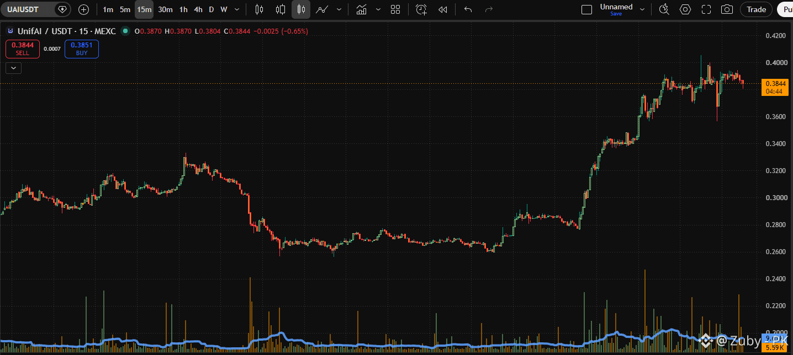This screenshot has height=355, width=793.
Task: Undo the last chart action
Action: [x=468, y=9]
